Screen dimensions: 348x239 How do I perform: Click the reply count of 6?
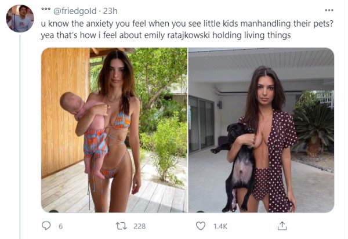(60, 226)
